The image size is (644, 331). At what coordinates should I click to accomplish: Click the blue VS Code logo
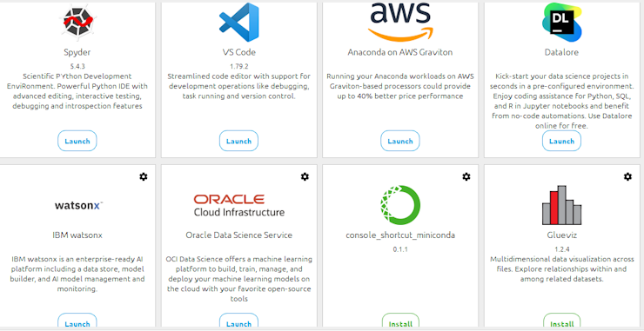pyautogui.click(x=239, y=22)
